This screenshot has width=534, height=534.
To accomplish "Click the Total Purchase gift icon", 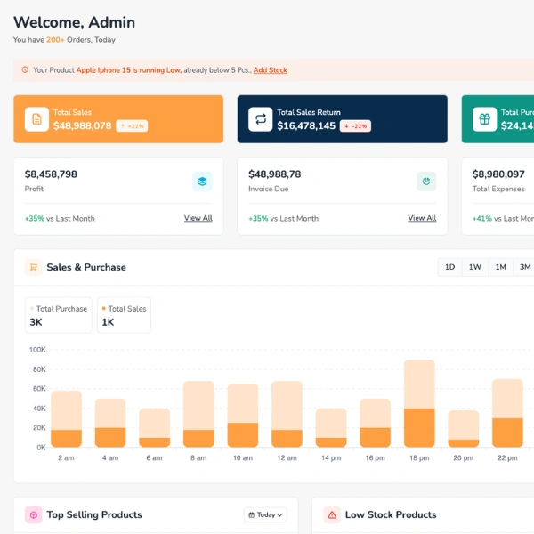I will click(x=485, y=119).
